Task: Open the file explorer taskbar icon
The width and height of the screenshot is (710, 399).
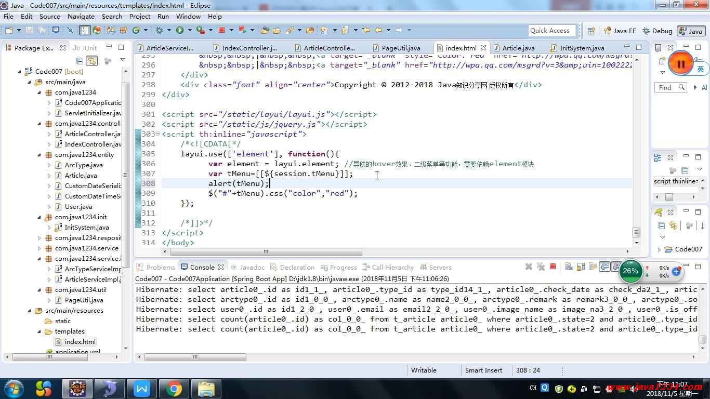Action: tap(206, 388)
